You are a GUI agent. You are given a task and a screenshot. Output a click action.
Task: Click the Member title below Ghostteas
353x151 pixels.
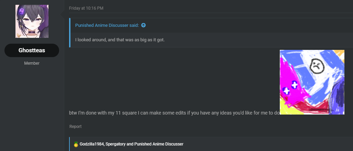(32, 63)
